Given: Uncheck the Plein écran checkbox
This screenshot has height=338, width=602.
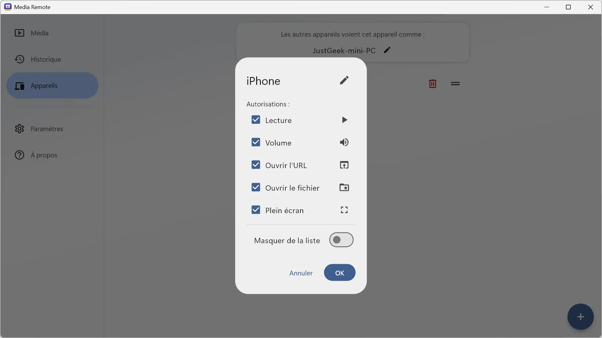Looking at the screenshot, I should coord(256,210).
